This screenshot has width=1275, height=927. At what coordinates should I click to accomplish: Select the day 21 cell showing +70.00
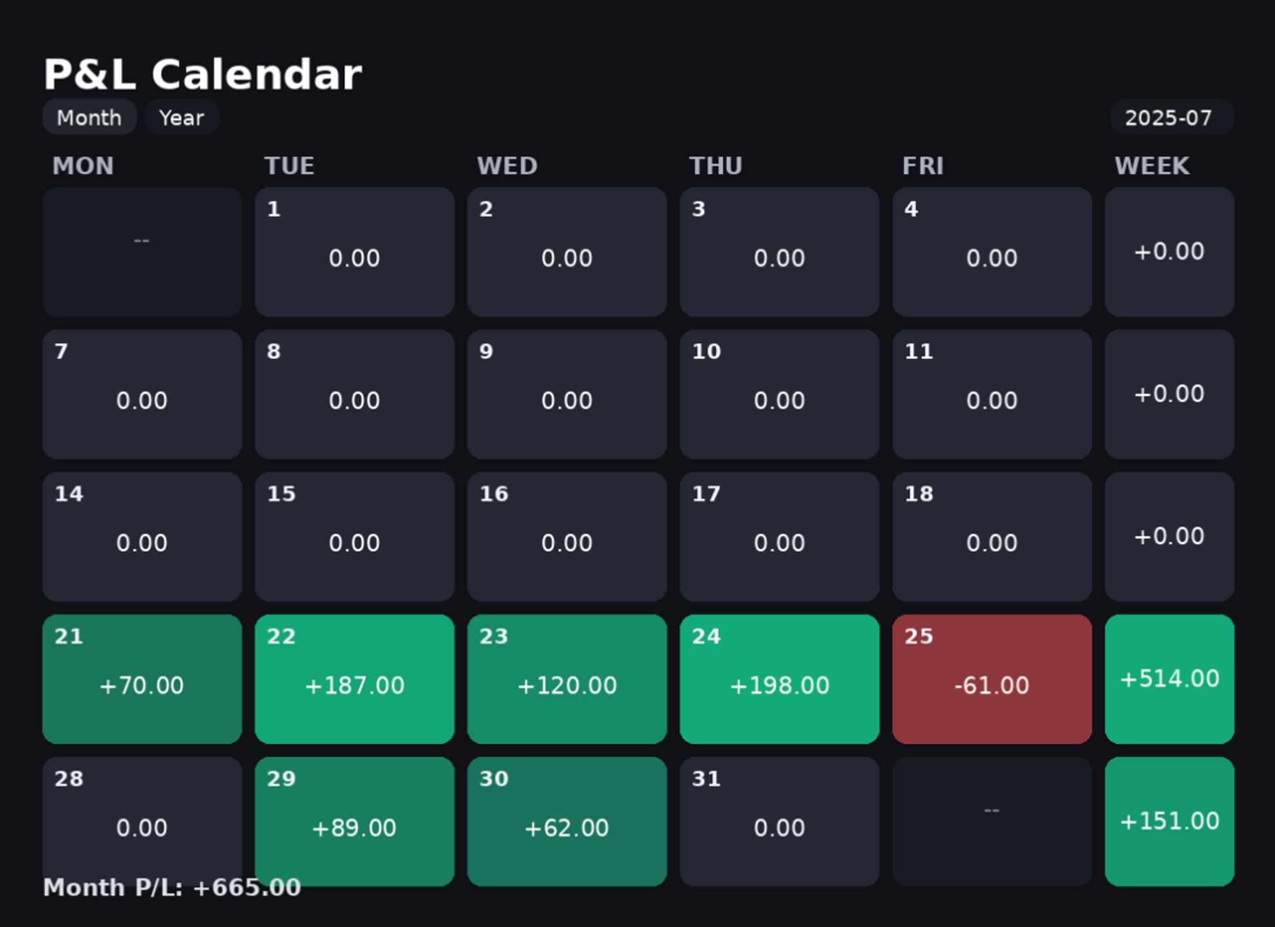tap(142, 679)
